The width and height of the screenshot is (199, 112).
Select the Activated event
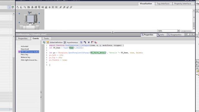(x=25, y=46)
